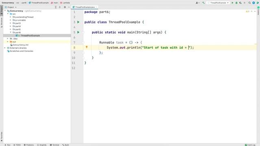
Task: Switch to ThreadPoolExample.java editor tab
Action: point(85,7)
